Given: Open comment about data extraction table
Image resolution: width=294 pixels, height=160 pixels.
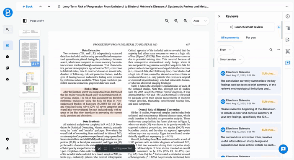Looking at the screenshot, I should (249, 137).
